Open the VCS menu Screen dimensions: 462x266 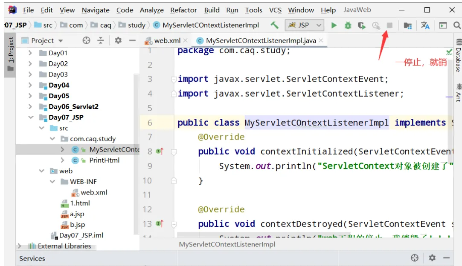(275, 10)
